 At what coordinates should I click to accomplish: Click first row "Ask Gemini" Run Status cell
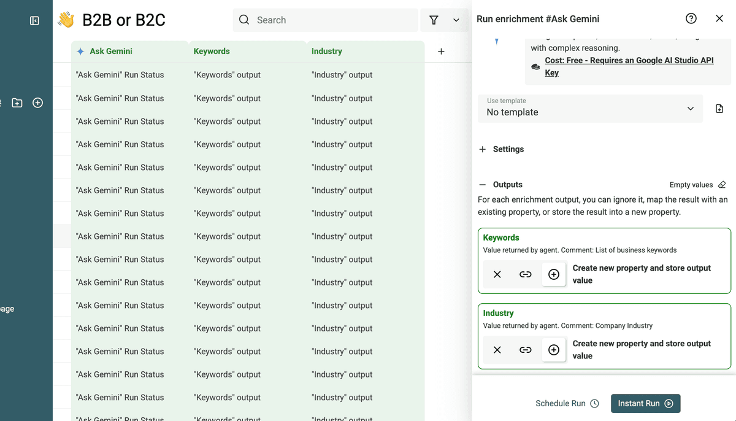(x=130, y=75)
